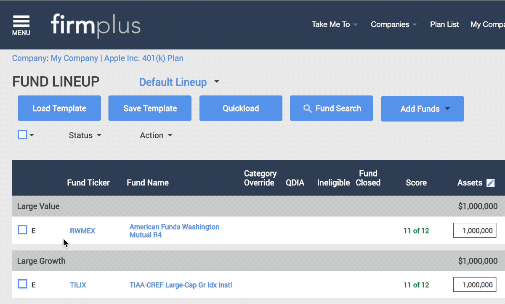Open My Company breadcrumb link
The image size is (505, 304).
click(74, 58)
